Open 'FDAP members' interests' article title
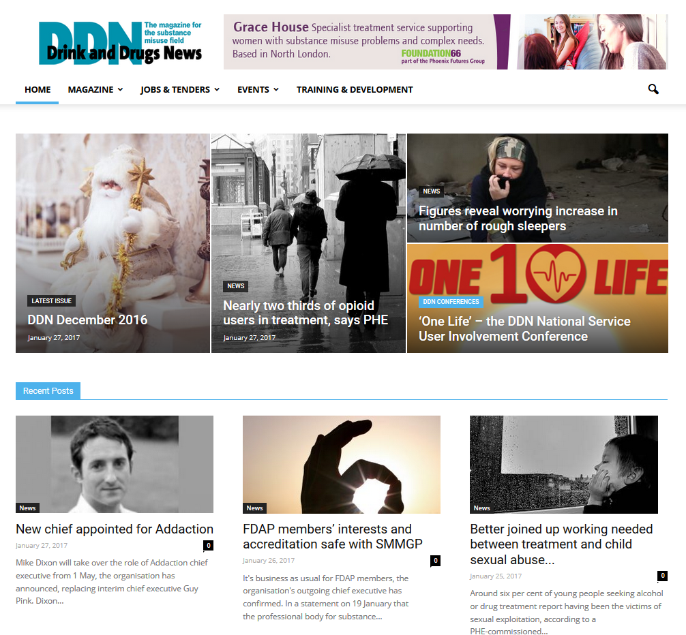Viewport: 686px width, 635px height. point(333,537)
